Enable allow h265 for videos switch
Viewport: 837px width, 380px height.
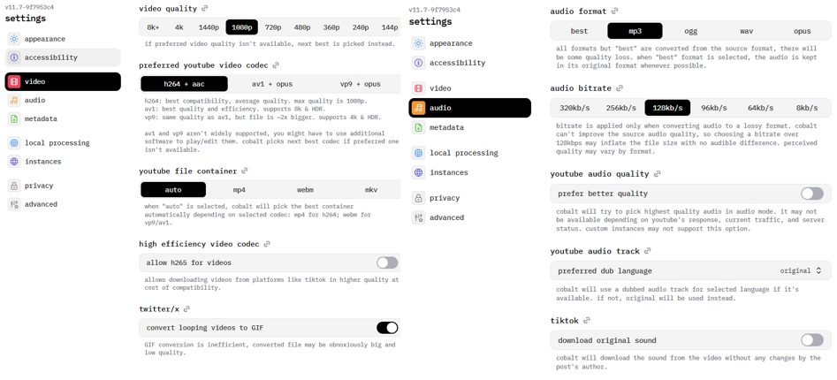[x=387, y=262]
